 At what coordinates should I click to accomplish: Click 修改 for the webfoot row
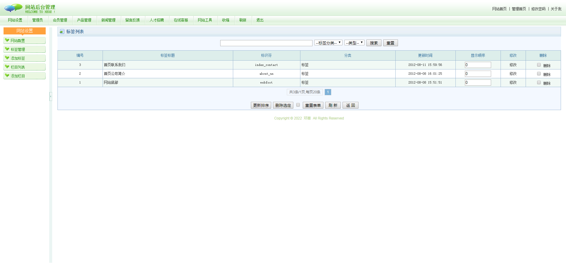click(x=513, y=82)
